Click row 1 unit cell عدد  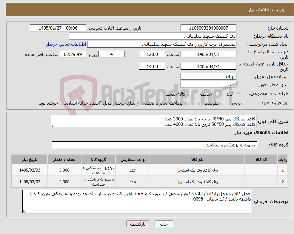click(133, 170)
